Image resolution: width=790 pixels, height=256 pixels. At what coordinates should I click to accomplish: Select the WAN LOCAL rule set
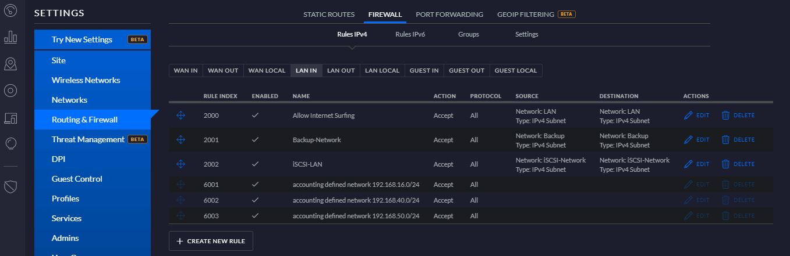click(267, 71)
